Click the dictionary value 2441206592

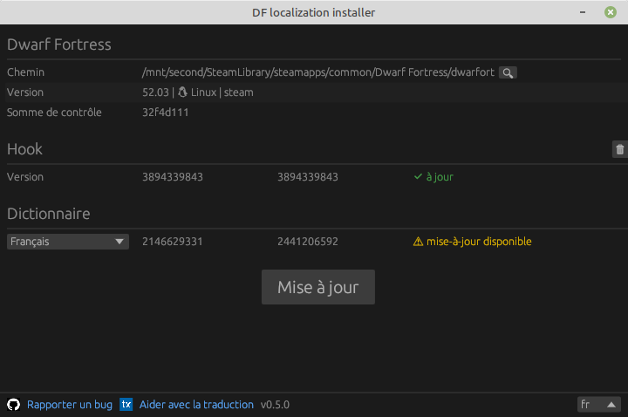308,242
